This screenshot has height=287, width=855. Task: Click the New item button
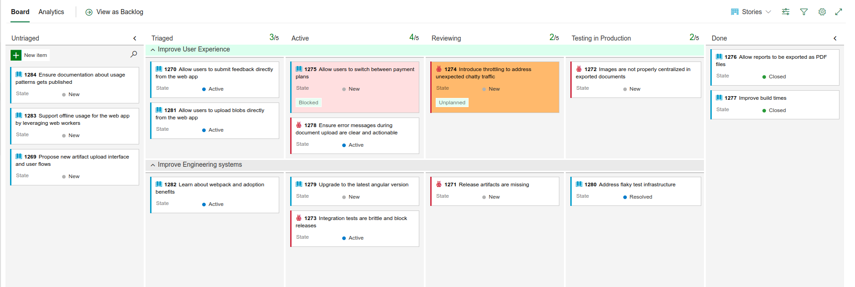pyautogui.click(x=35, y=55)
